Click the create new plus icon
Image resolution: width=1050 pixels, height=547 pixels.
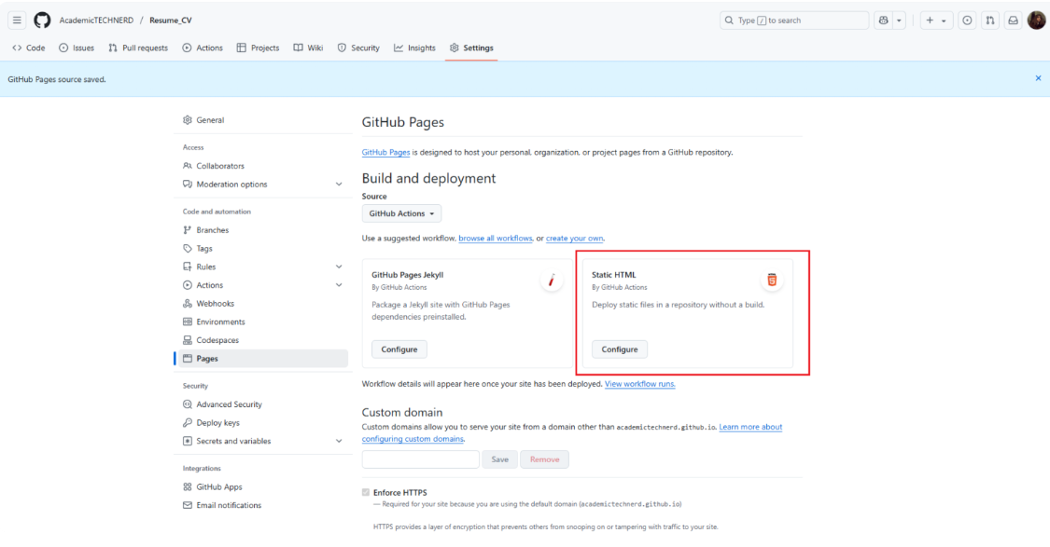click(930, 21)
